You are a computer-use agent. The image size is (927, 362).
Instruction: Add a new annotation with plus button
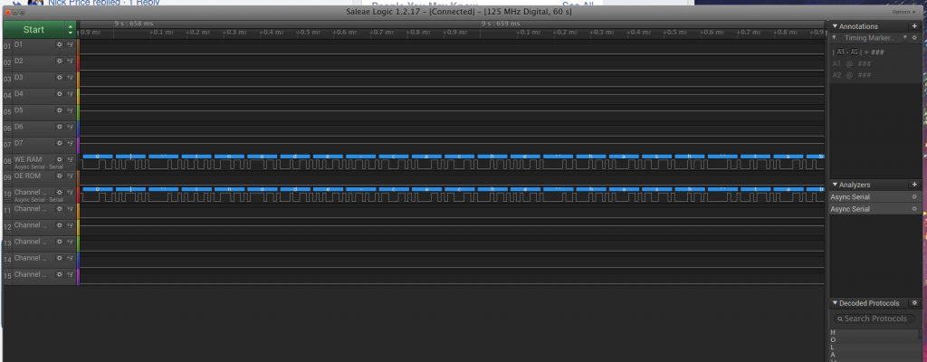(914, 26)
